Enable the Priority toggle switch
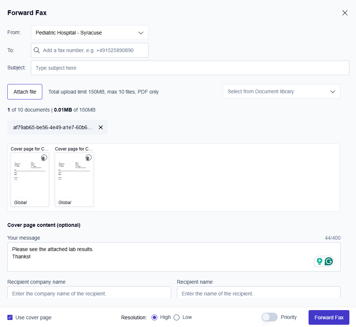The width and height of the screenshot is (356, 327). click(269, 317)
